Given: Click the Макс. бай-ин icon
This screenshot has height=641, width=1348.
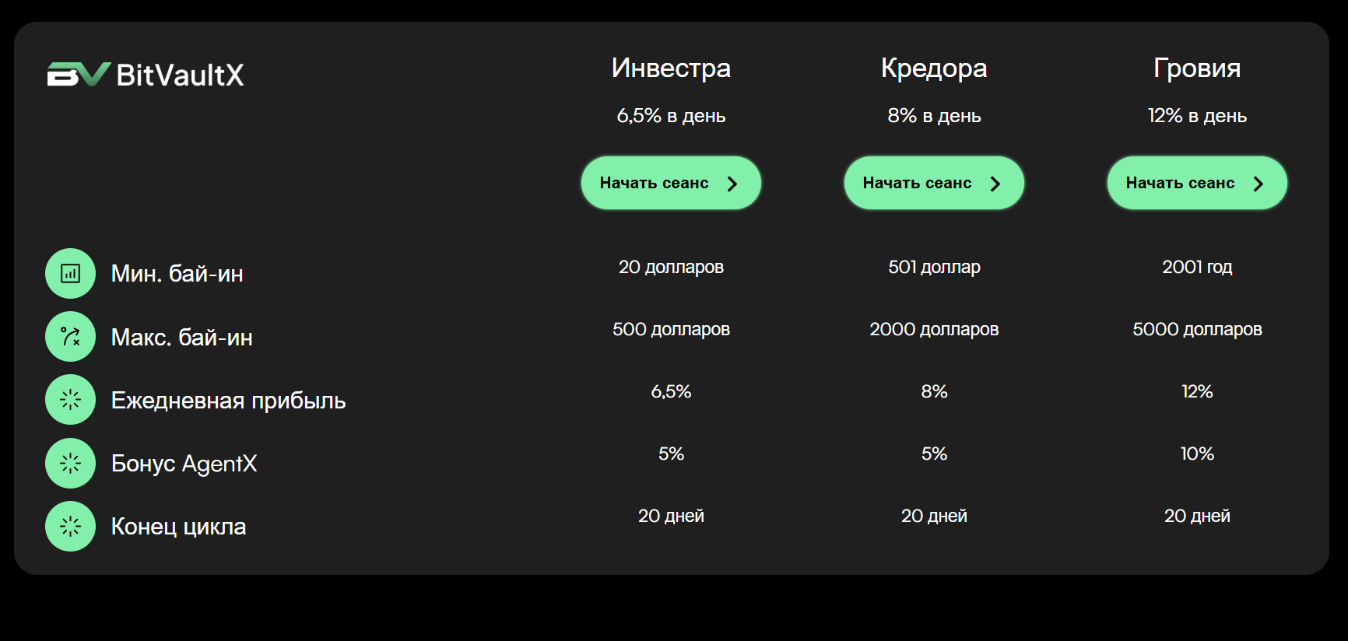Looking at the screenshot, I should 71,337.
